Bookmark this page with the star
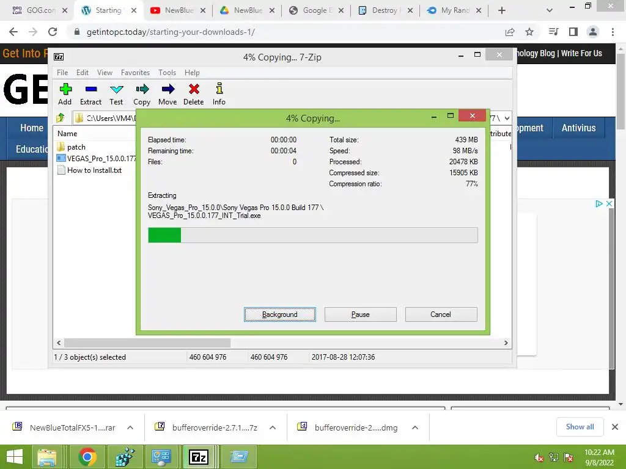The image size is (626, 469). pyautogui.click(x=529, y=32)
